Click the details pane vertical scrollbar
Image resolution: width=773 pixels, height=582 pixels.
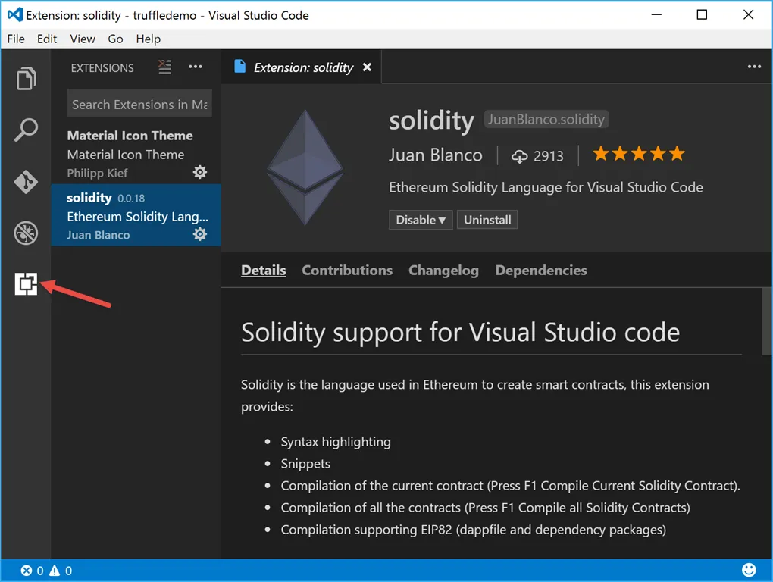(x=767, y=322)
